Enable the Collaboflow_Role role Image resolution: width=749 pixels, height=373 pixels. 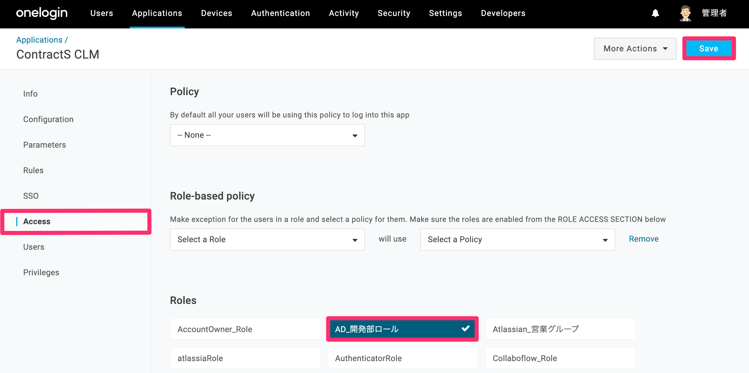click(560, 358)
